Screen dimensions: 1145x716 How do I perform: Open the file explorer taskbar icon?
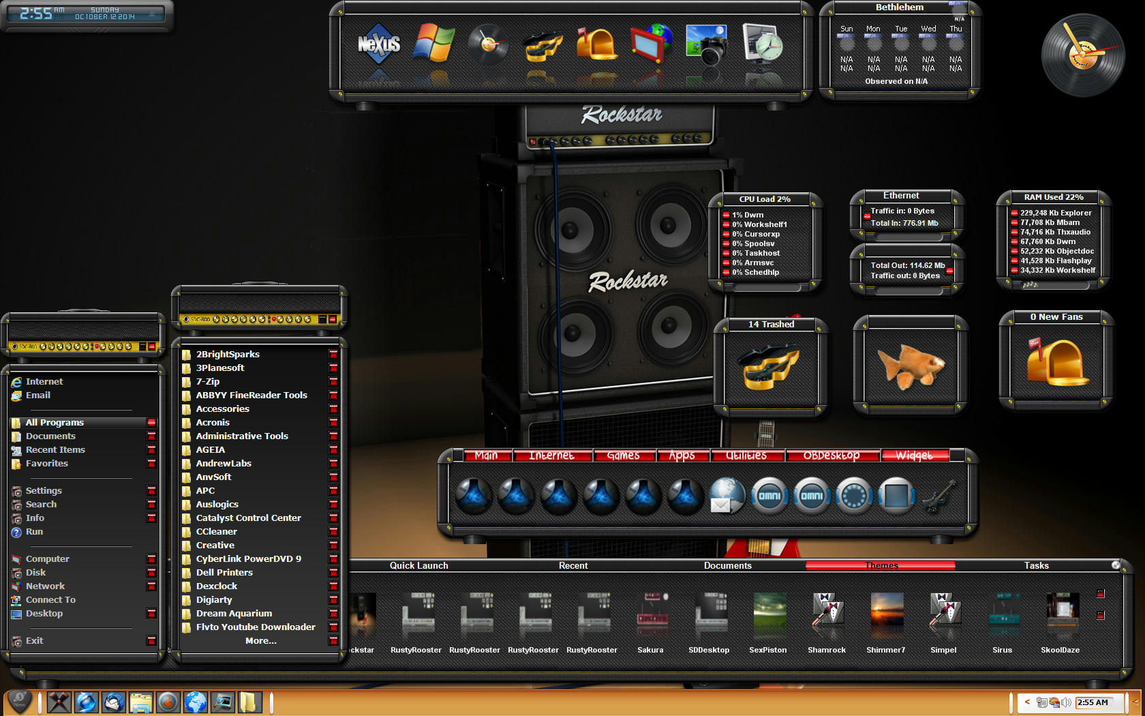tap(141, 702)
